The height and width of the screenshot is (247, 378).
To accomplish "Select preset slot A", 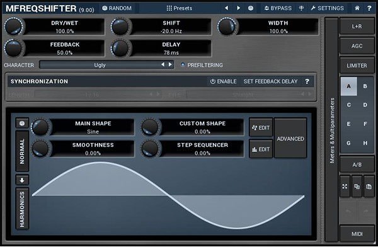I will click(348, 86).
